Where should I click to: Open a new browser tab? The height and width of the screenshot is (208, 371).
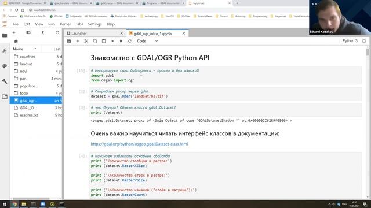237,3
